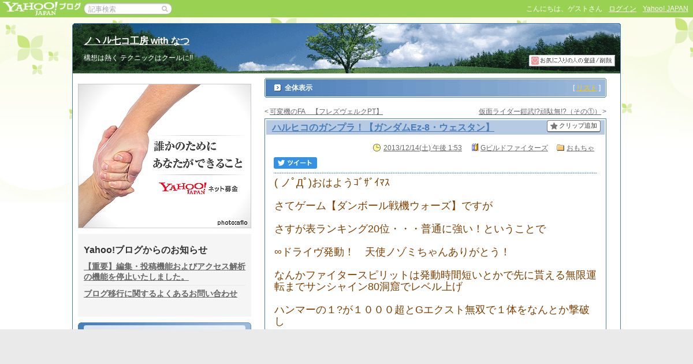Click the 全体表示 arrow icon
The height and width of the screenshot is (364, 693).
pos(277,88)
